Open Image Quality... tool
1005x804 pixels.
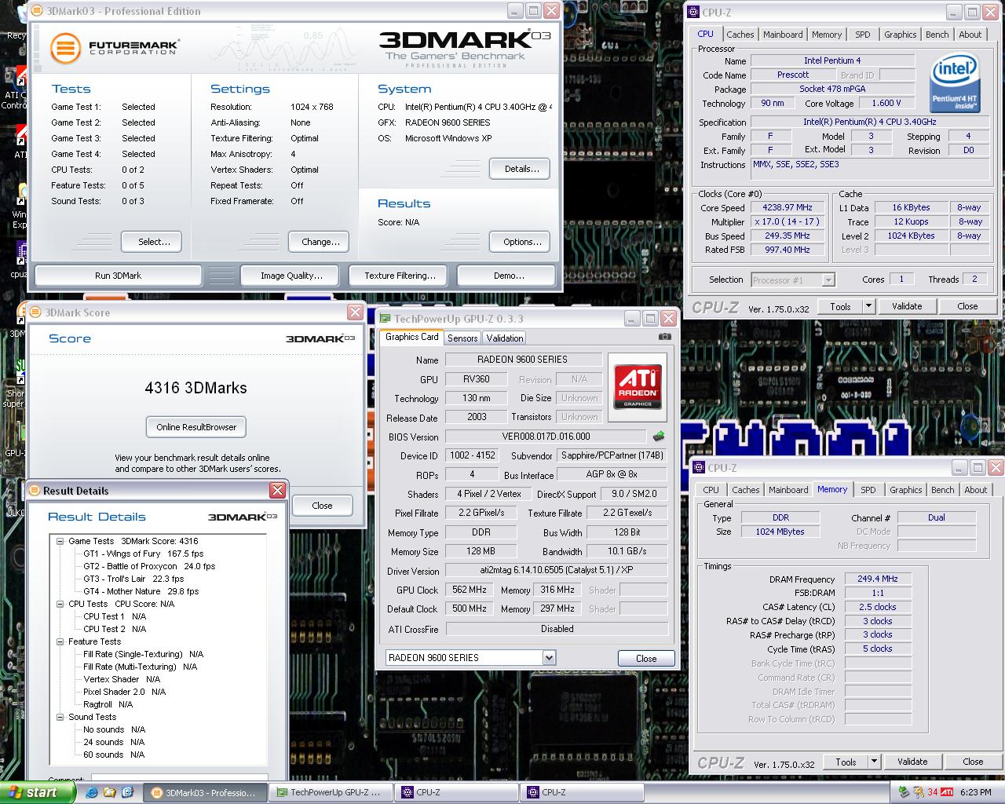tap(291, 276)
